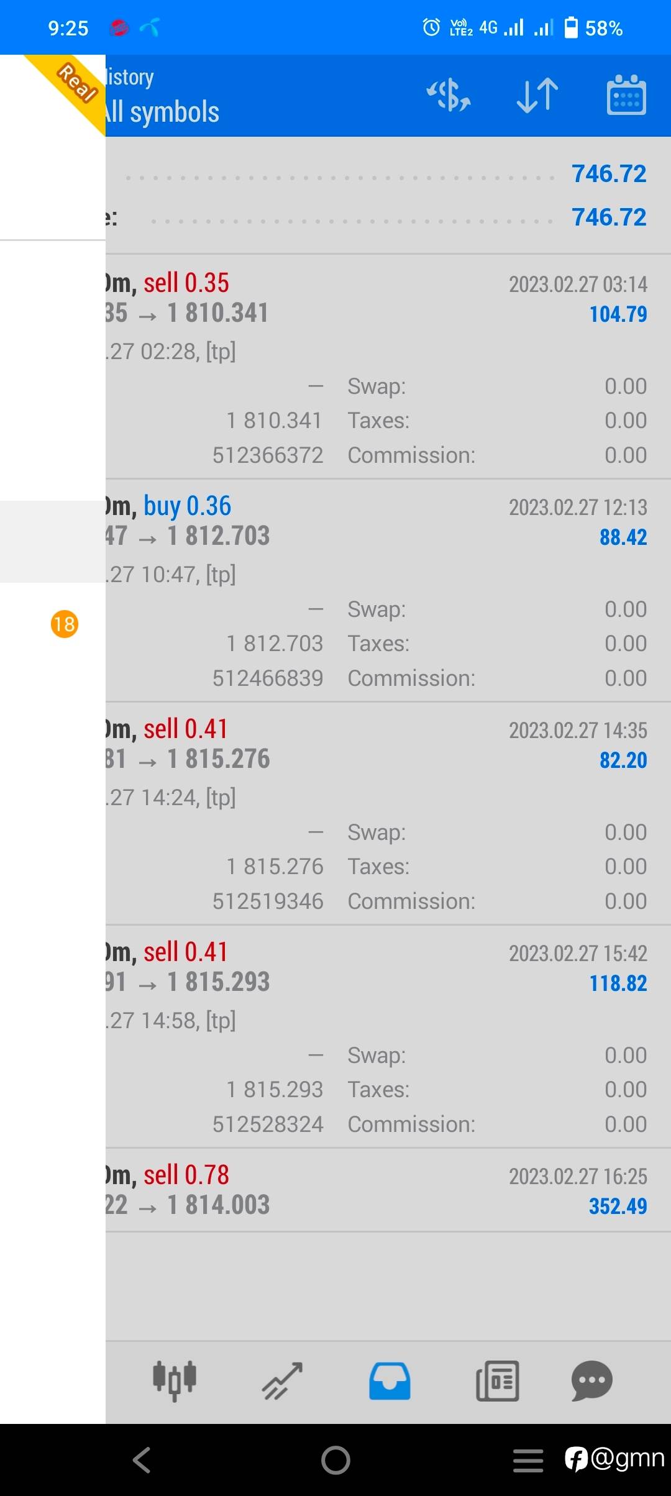671x1496 pixels.
Task: Open the Chart tab with trend arrow
Action: click(x=283, y=1380)
